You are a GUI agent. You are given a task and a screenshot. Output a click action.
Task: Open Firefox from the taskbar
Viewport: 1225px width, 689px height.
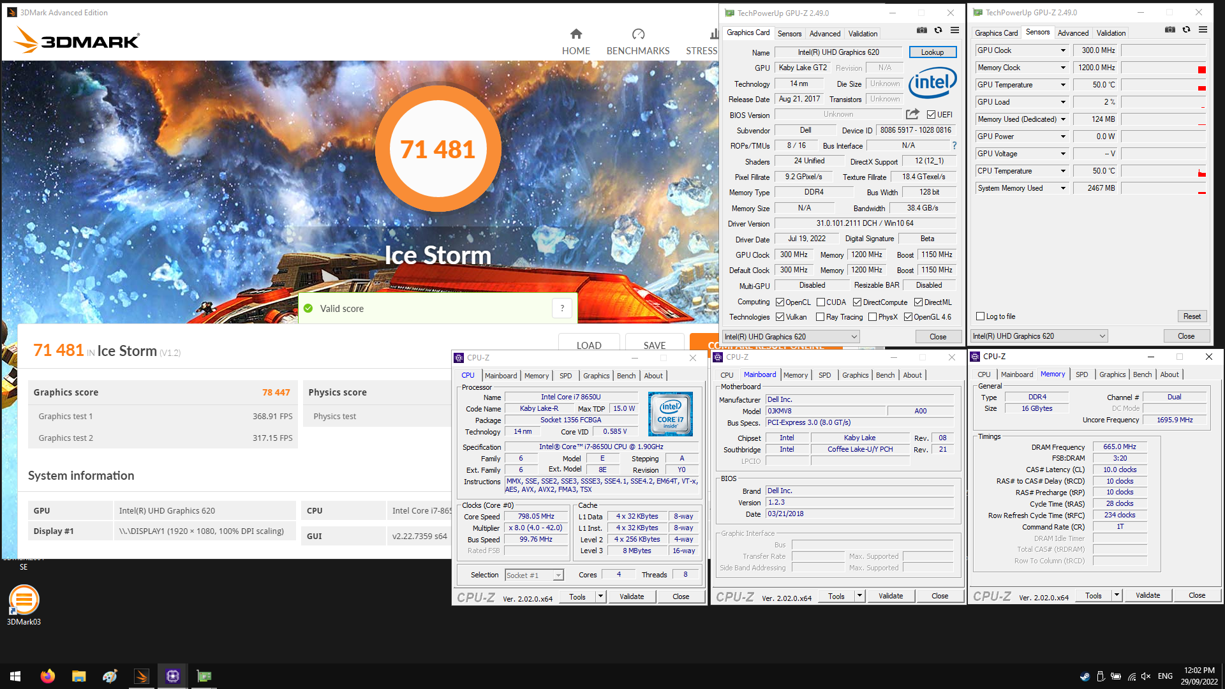pyautogui.click(x=48, y=676)
